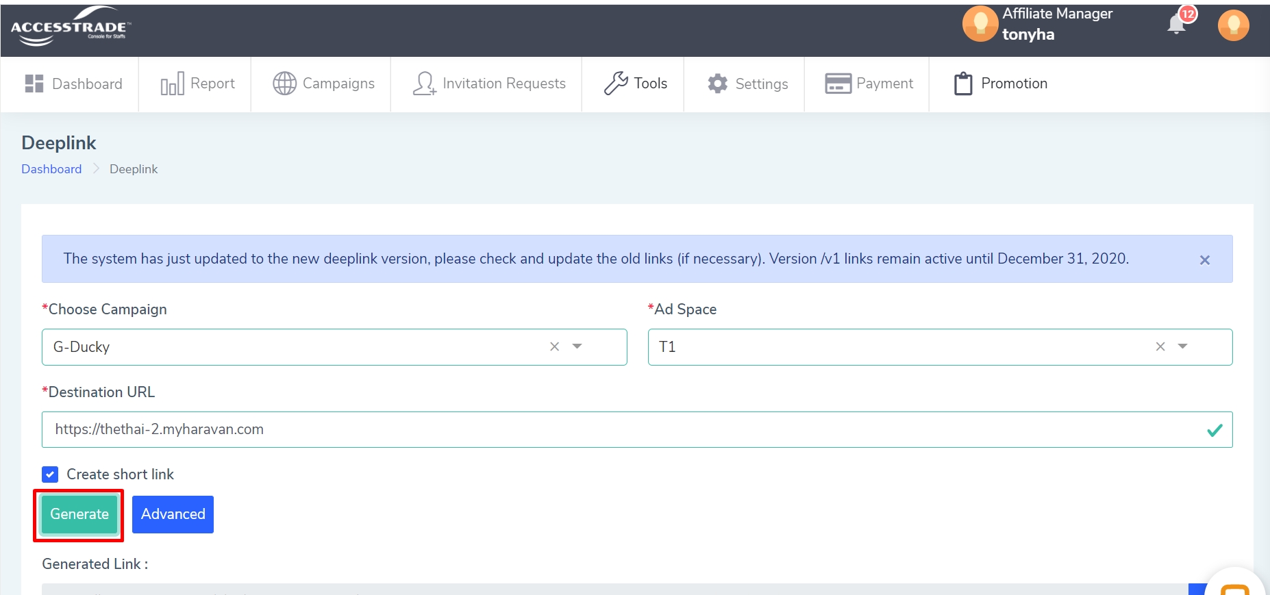1270x595 pixels.
Task: Expand the Ad Space dropdown arrow
Action: pos(1182,347)
